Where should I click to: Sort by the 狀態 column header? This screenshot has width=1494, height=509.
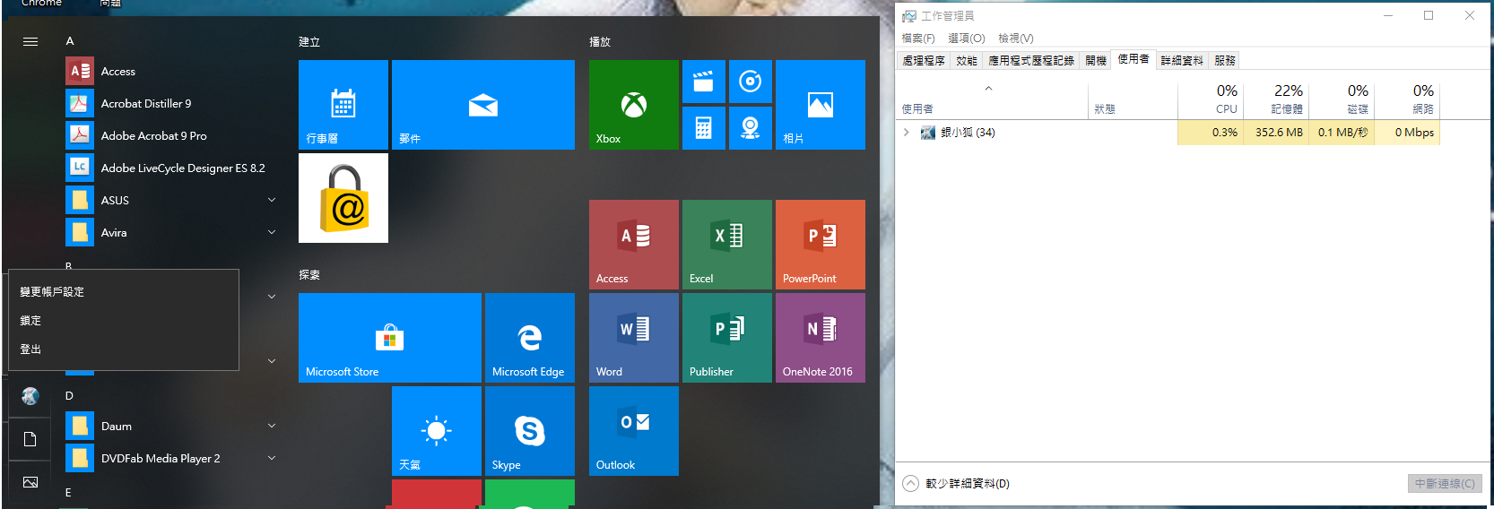tap(1133, 100)
